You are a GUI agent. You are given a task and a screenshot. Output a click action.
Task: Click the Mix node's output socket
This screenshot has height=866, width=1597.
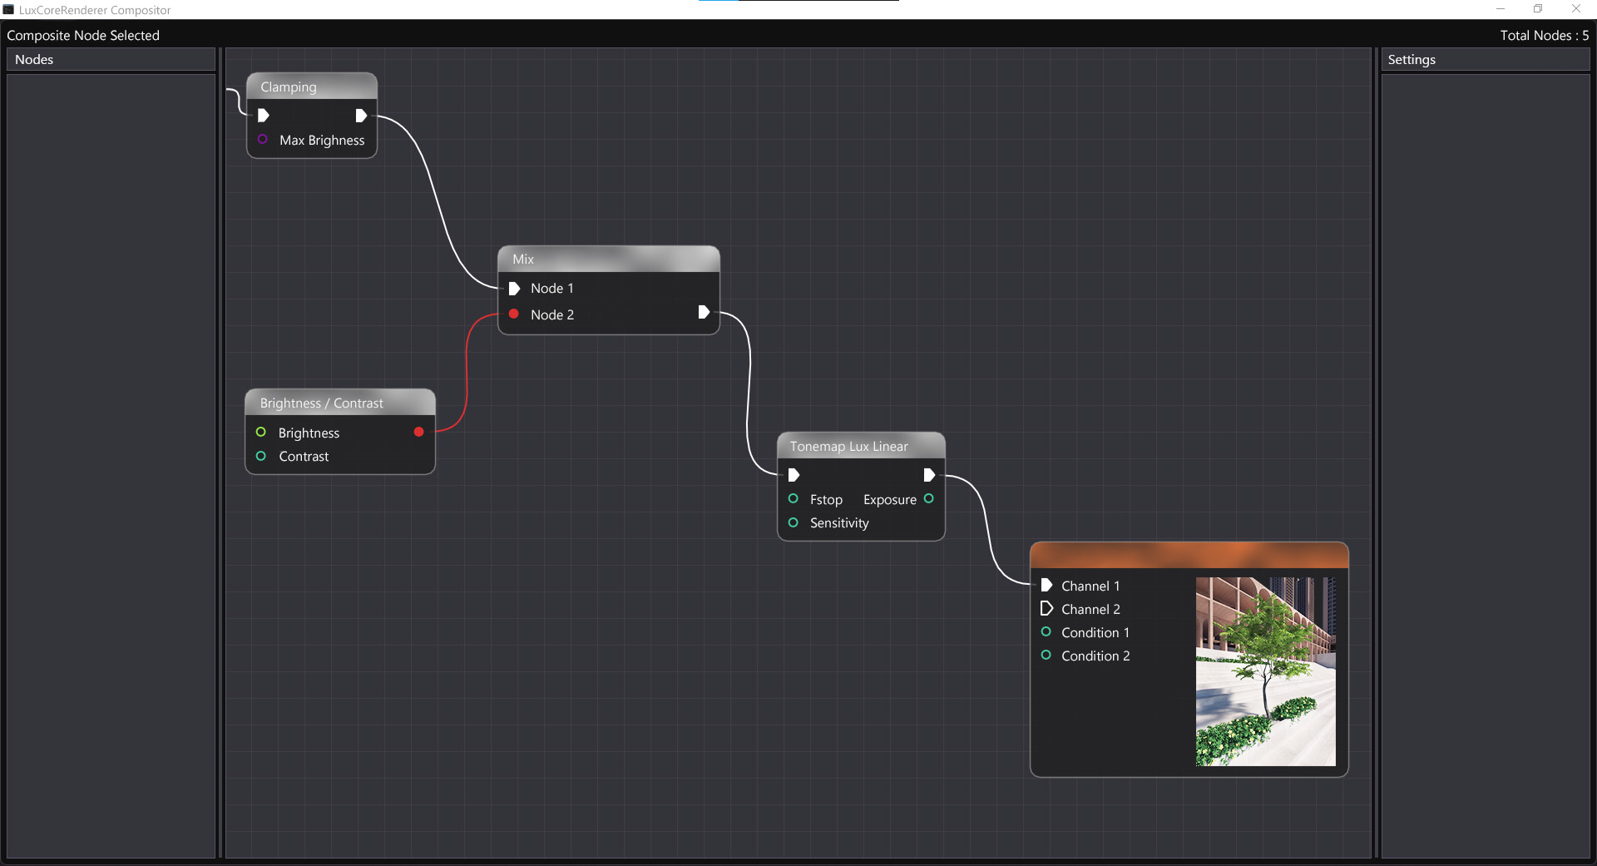pos(704,313)
